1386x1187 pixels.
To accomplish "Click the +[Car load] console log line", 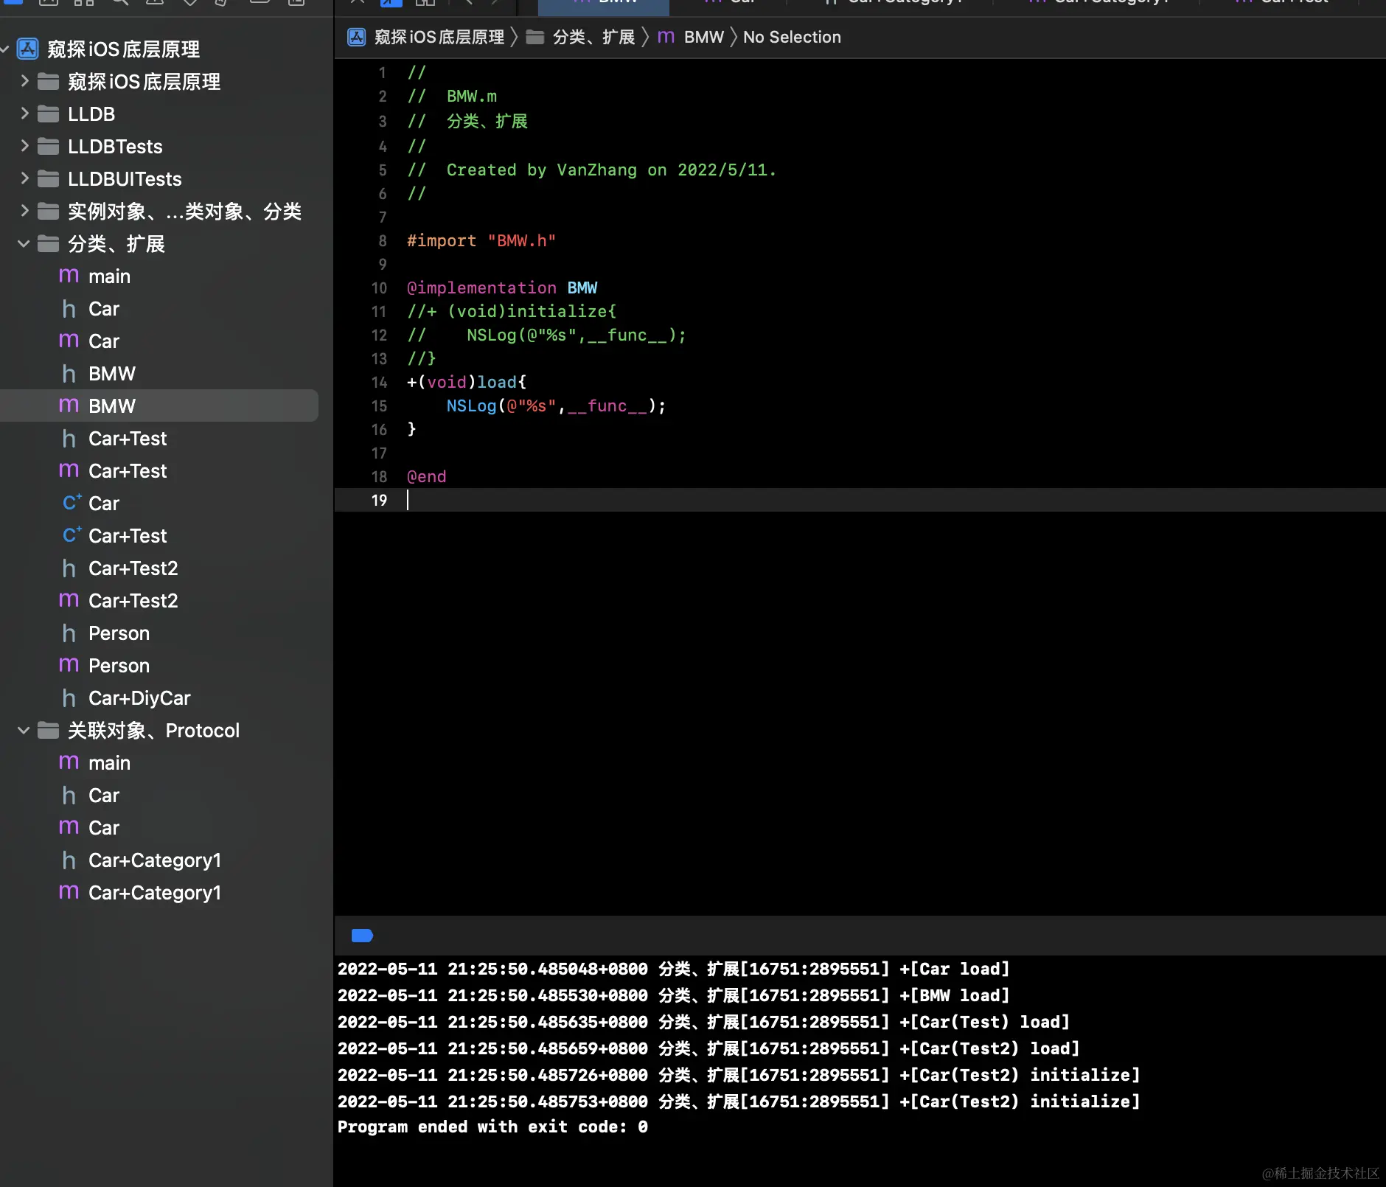I will [674, 969].
